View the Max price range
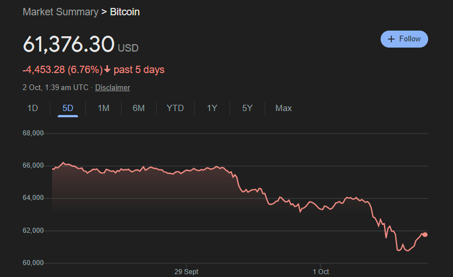Image resolution: width=453 pixels, height=277 pixels. [283, 108]
